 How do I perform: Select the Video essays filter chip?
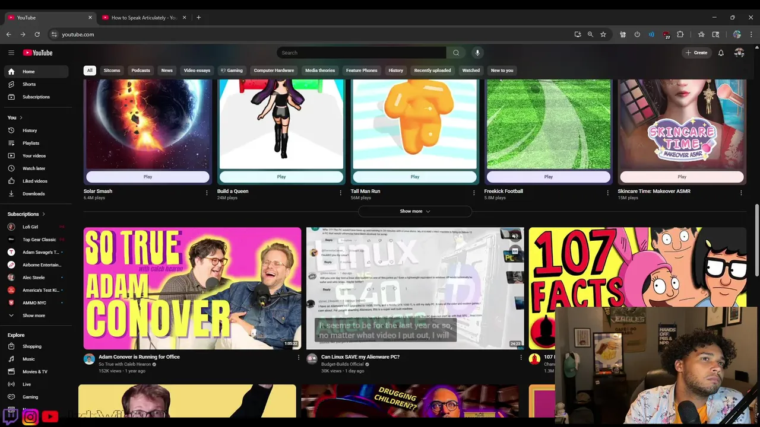197,71
